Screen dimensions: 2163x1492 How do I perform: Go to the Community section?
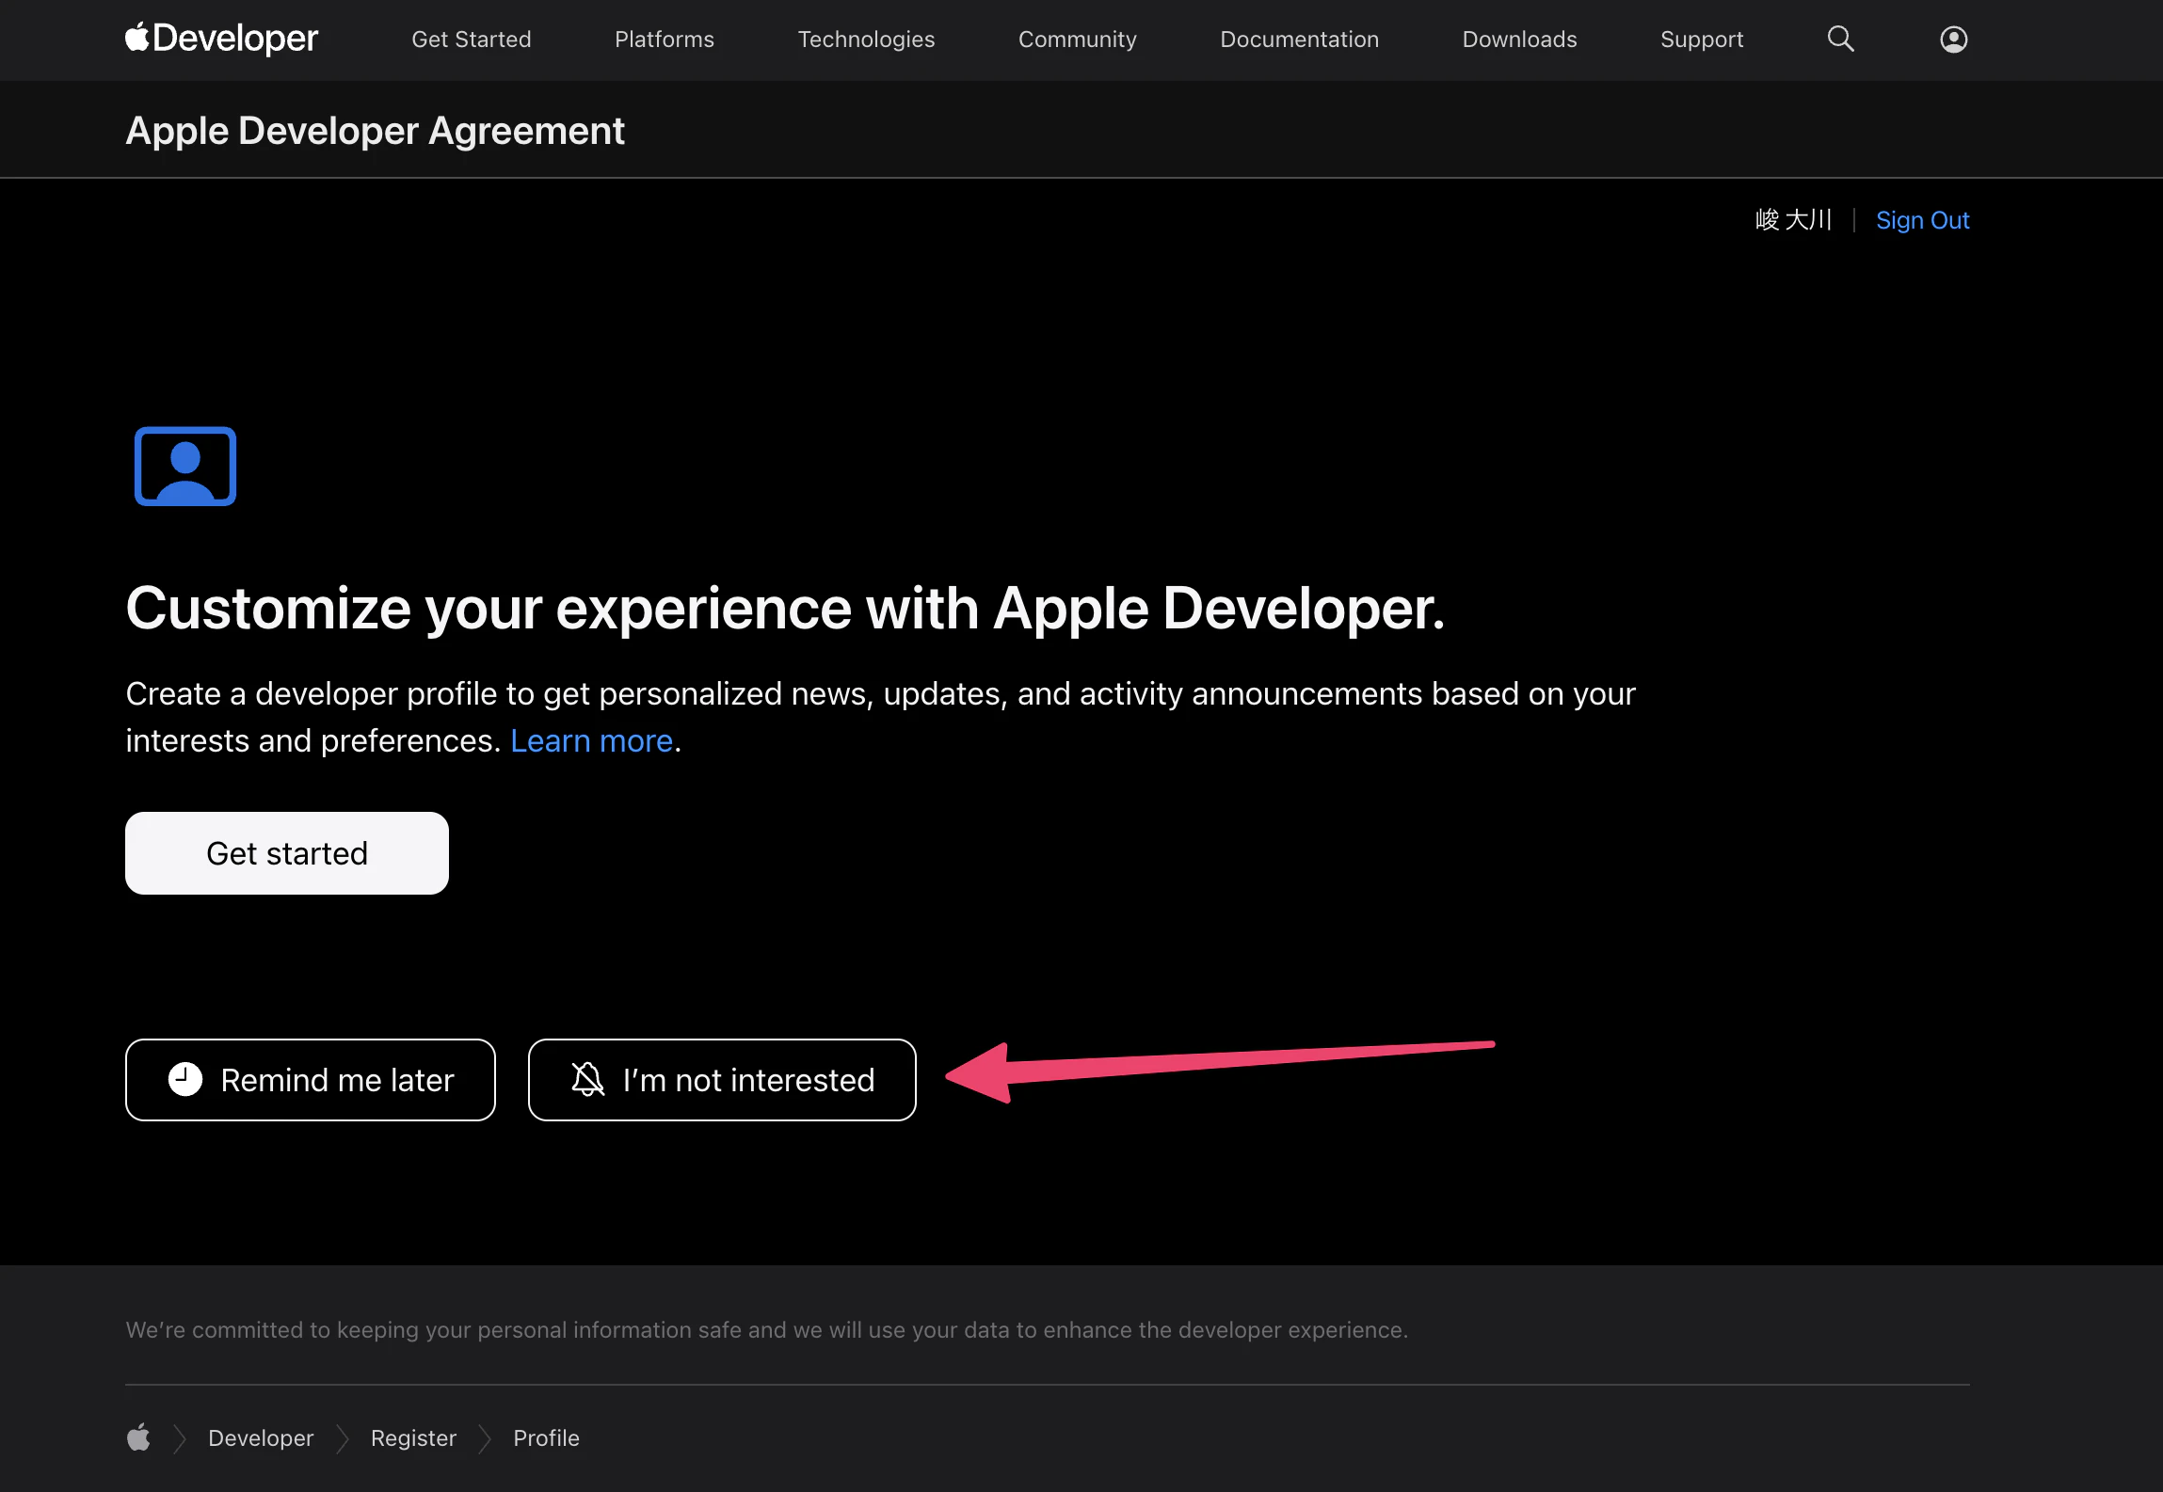click(x=1078, y=39)
